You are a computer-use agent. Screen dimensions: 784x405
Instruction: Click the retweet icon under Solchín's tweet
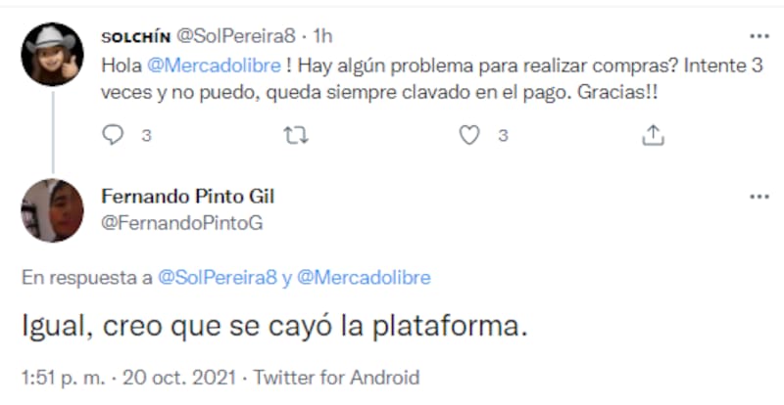point(293,136)
